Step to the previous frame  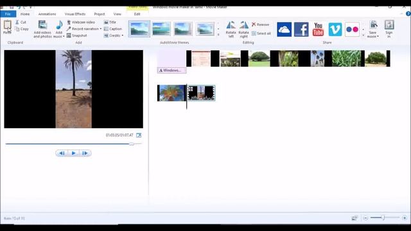(x=62, y=153)
